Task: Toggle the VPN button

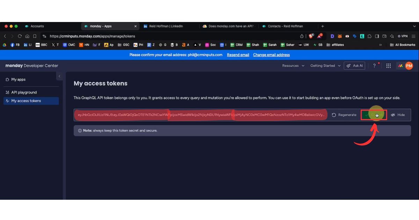Action: pyautogui.click(x=403, y=36)
